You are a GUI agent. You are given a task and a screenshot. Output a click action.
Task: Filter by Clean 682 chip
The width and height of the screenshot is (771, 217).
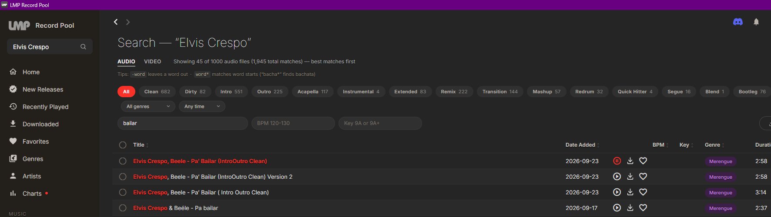click(x=157, y=92)
